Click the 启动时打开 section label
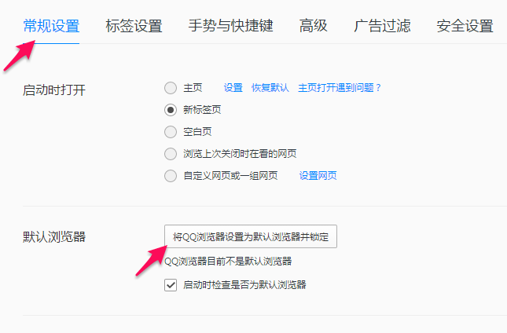 (54, 90)
